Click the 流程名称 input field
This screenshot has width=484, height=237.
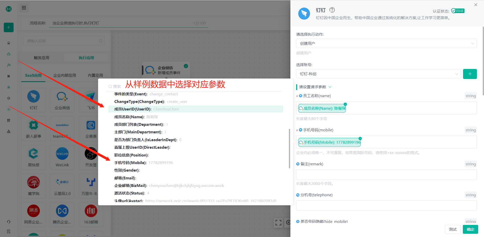pos(129,23)
